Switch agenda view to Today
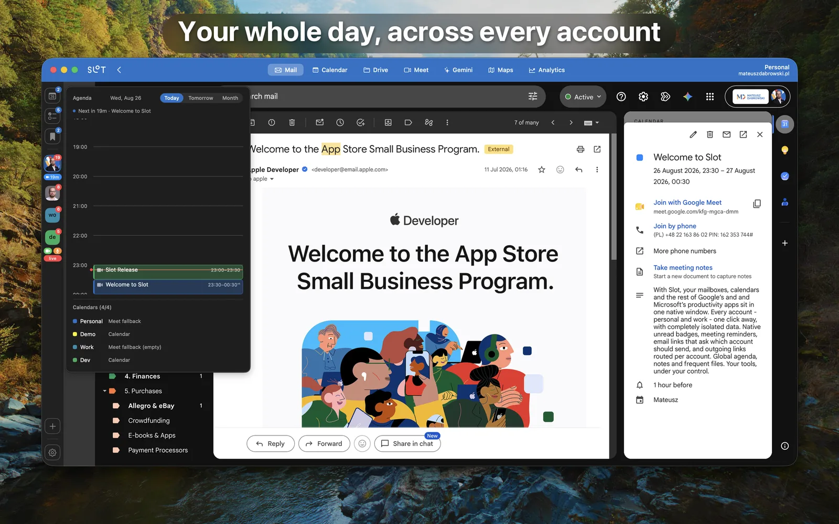Image resolution: width=839 pixels, height=524 pixels. (x=171, y=98)
